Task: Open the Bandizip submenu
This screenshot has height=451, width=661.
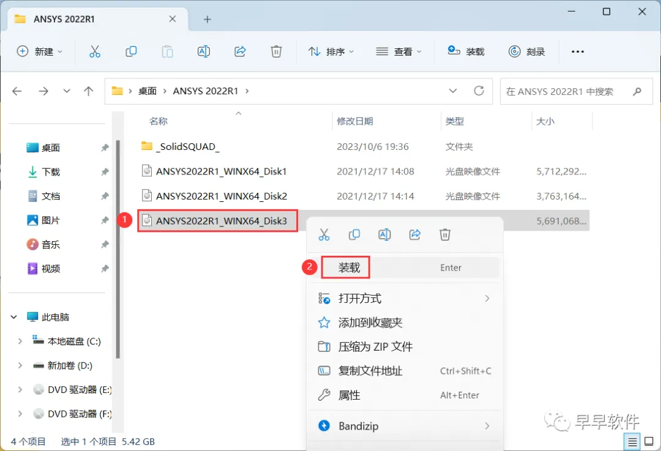Action: click(405, 426)
